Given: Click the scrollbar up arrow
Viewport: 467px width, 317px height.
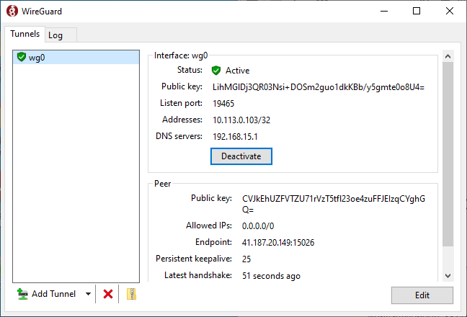Looking at the screenshot, I should click(448, 56).
